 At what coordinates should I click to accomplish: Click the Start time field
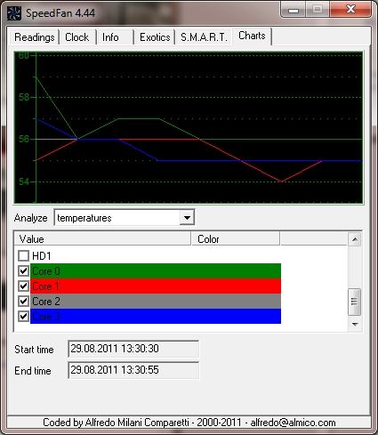pos(133,349)
